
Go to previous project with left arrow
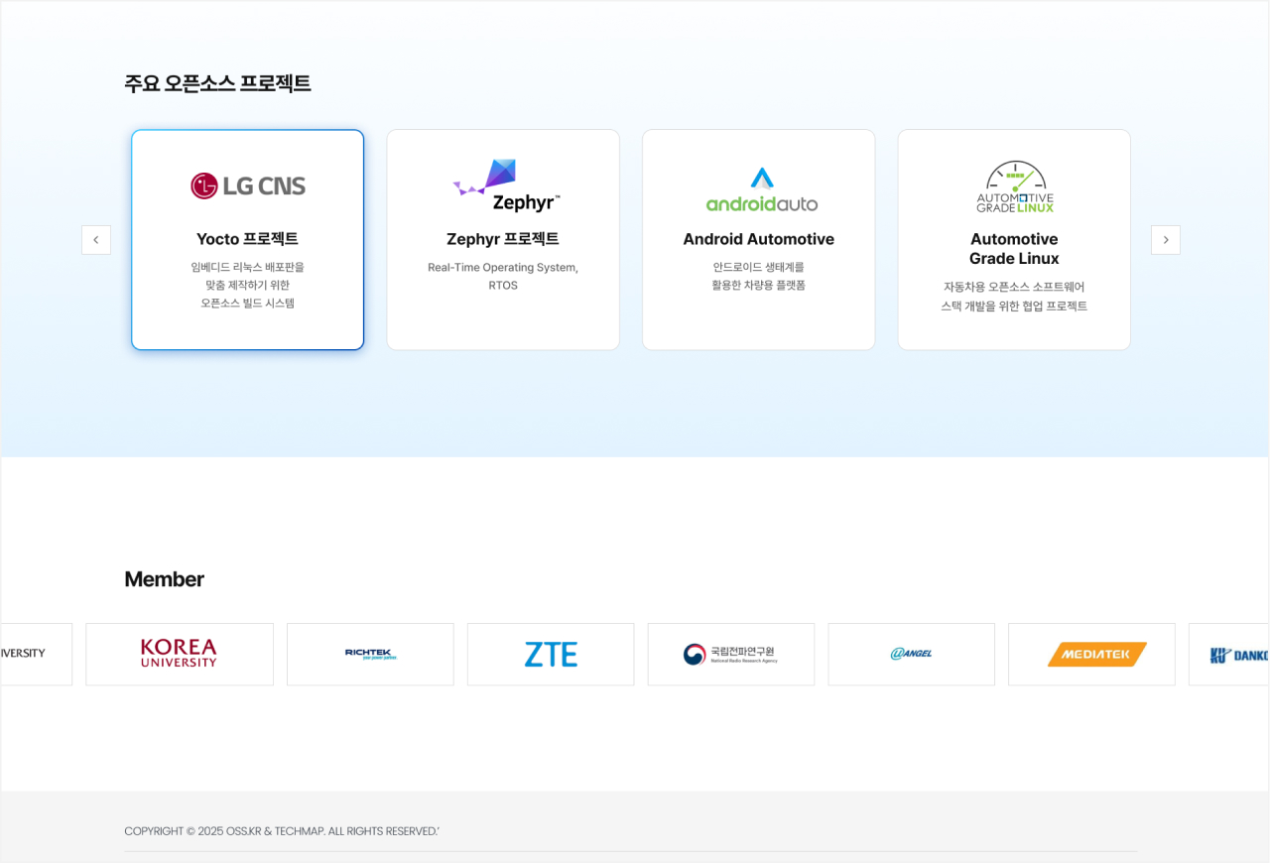pos(96,240)
